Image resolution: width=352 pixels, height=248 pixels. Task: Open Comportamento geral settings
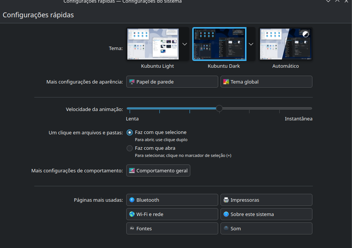tap(158, 170)
